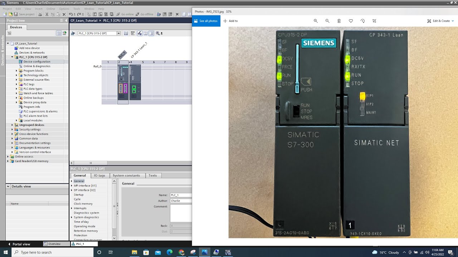The image size is (458, 257).
Task: Collapse the Project tree panel arrow
Action: point(66,21)
